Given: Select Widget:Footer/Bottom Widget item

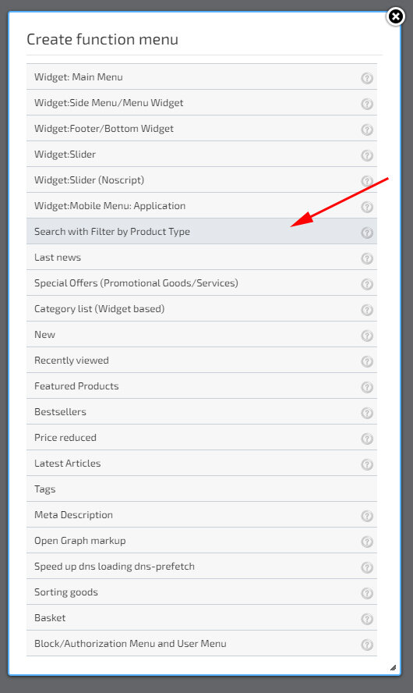Looking at the screenshot, I should (202, 128).
